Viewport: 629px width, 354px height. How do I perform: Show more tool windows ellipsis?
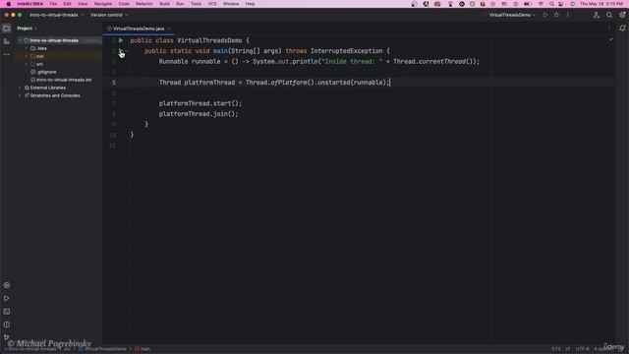point(7,54)
